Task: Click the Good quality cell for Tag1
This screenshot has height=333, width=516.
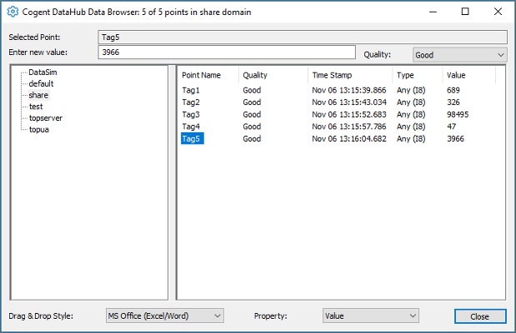Action: (252, 90)
